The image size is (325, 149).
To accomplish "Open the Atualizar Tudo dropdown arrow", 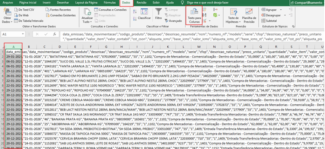I will (x=91, y=22).
